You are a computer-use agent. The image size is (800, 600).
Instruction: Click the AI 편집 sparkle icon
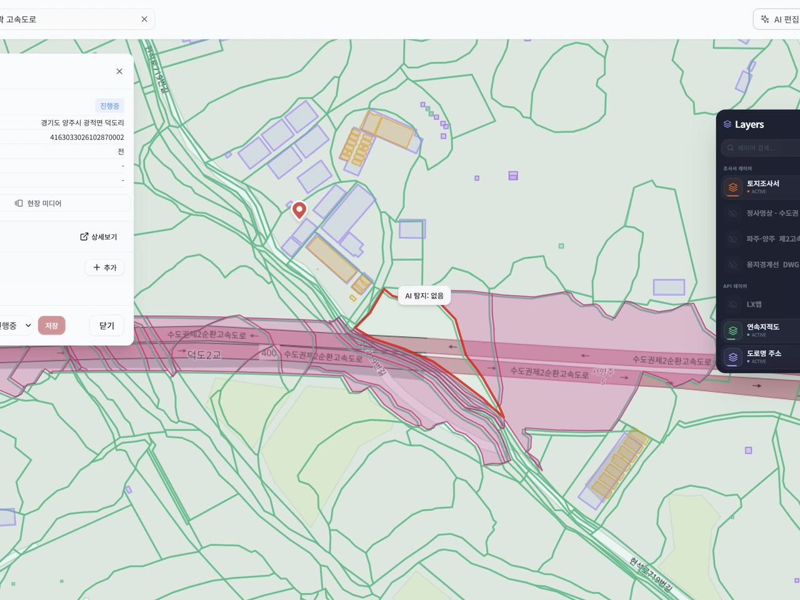tap(765, 19)
